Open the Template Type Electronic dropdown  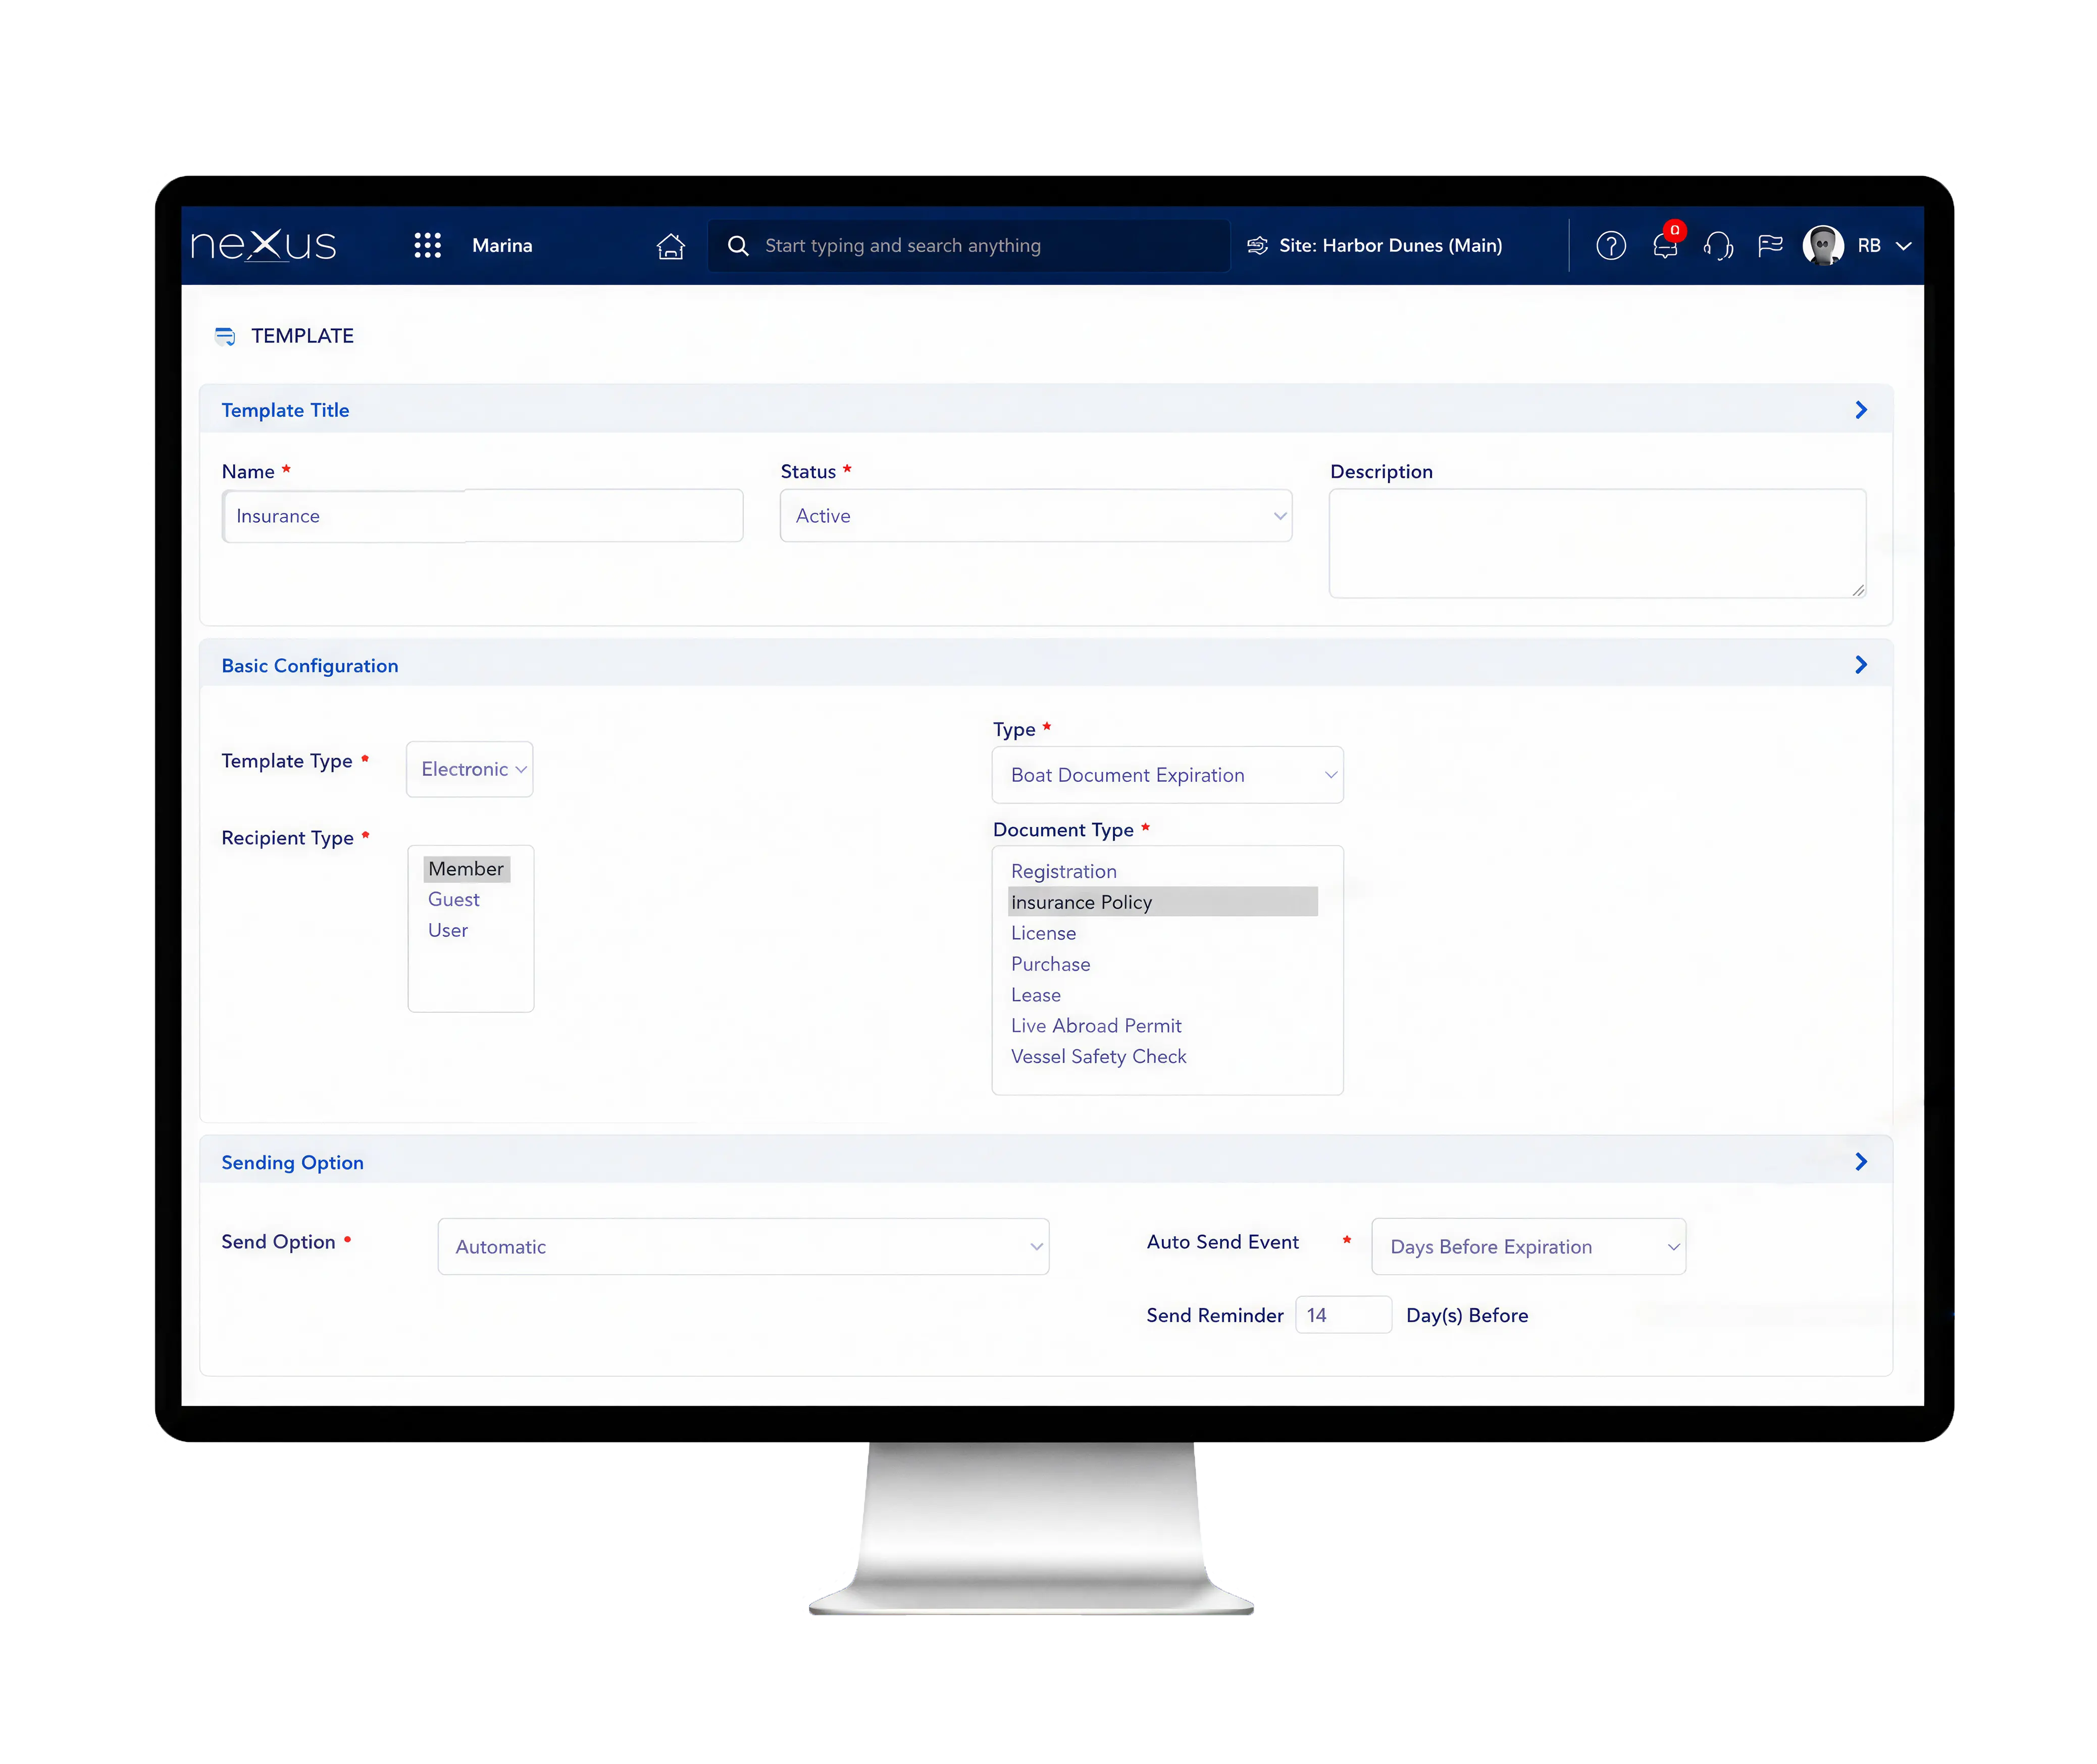coord(469,769)
